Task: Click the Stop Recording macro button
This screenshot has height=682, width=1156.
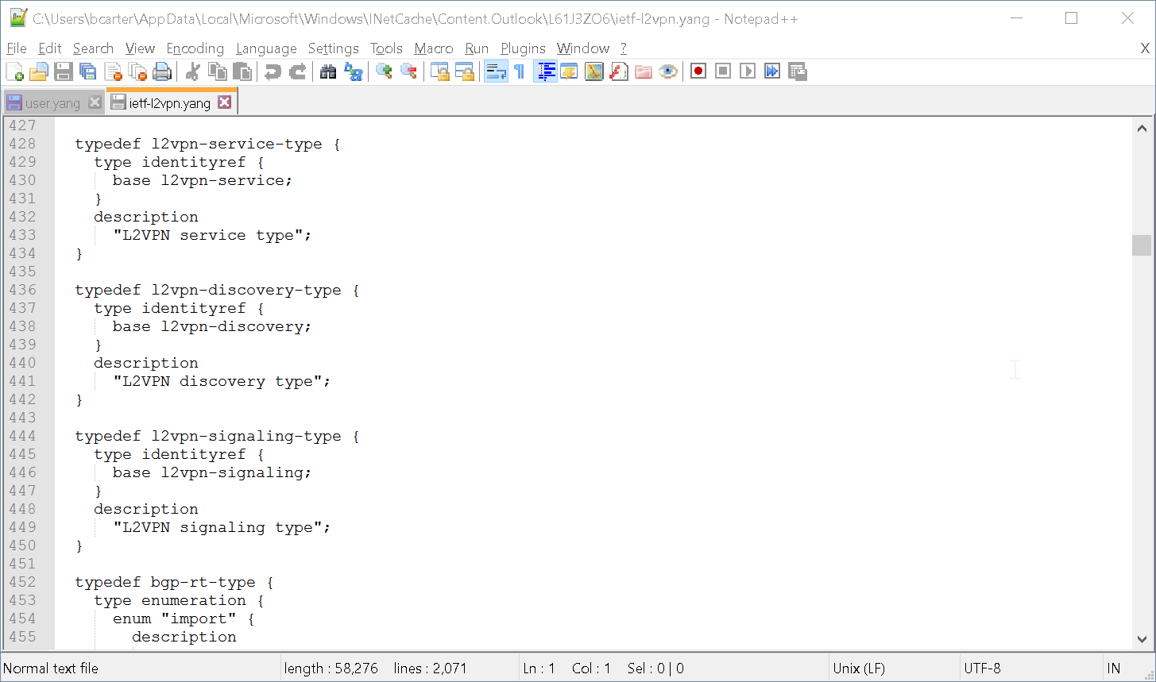Action: [x=723, y=71]
